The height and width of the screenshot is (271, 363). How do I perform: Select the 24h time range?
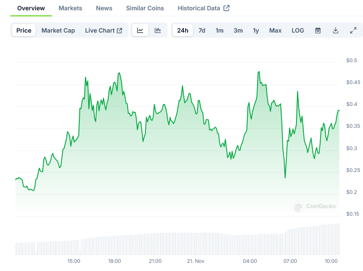click(x=183, y=30)
